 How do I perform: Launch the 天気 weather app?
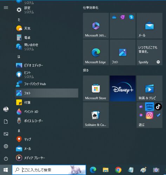(x=47, y=28)
